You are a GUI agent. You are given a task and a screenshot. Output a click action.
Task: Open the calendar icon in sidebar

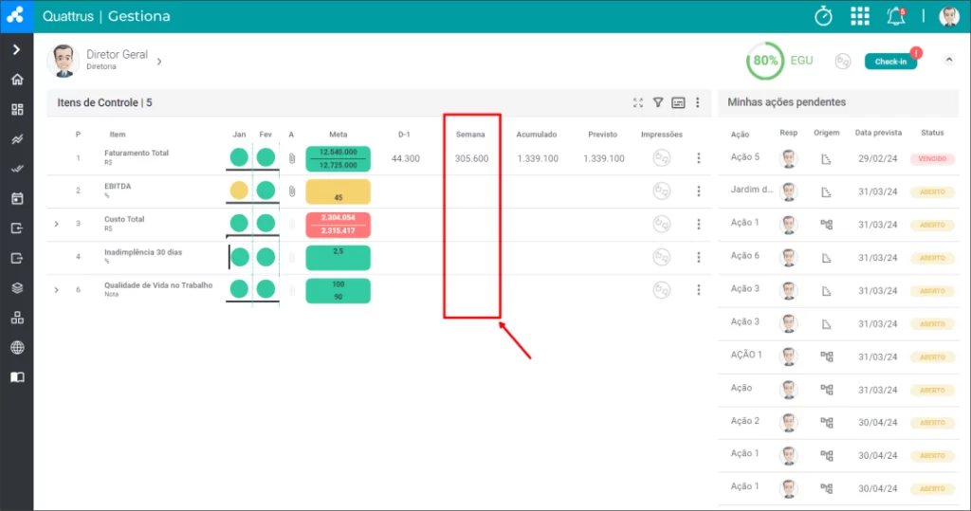tap(17, 198)
